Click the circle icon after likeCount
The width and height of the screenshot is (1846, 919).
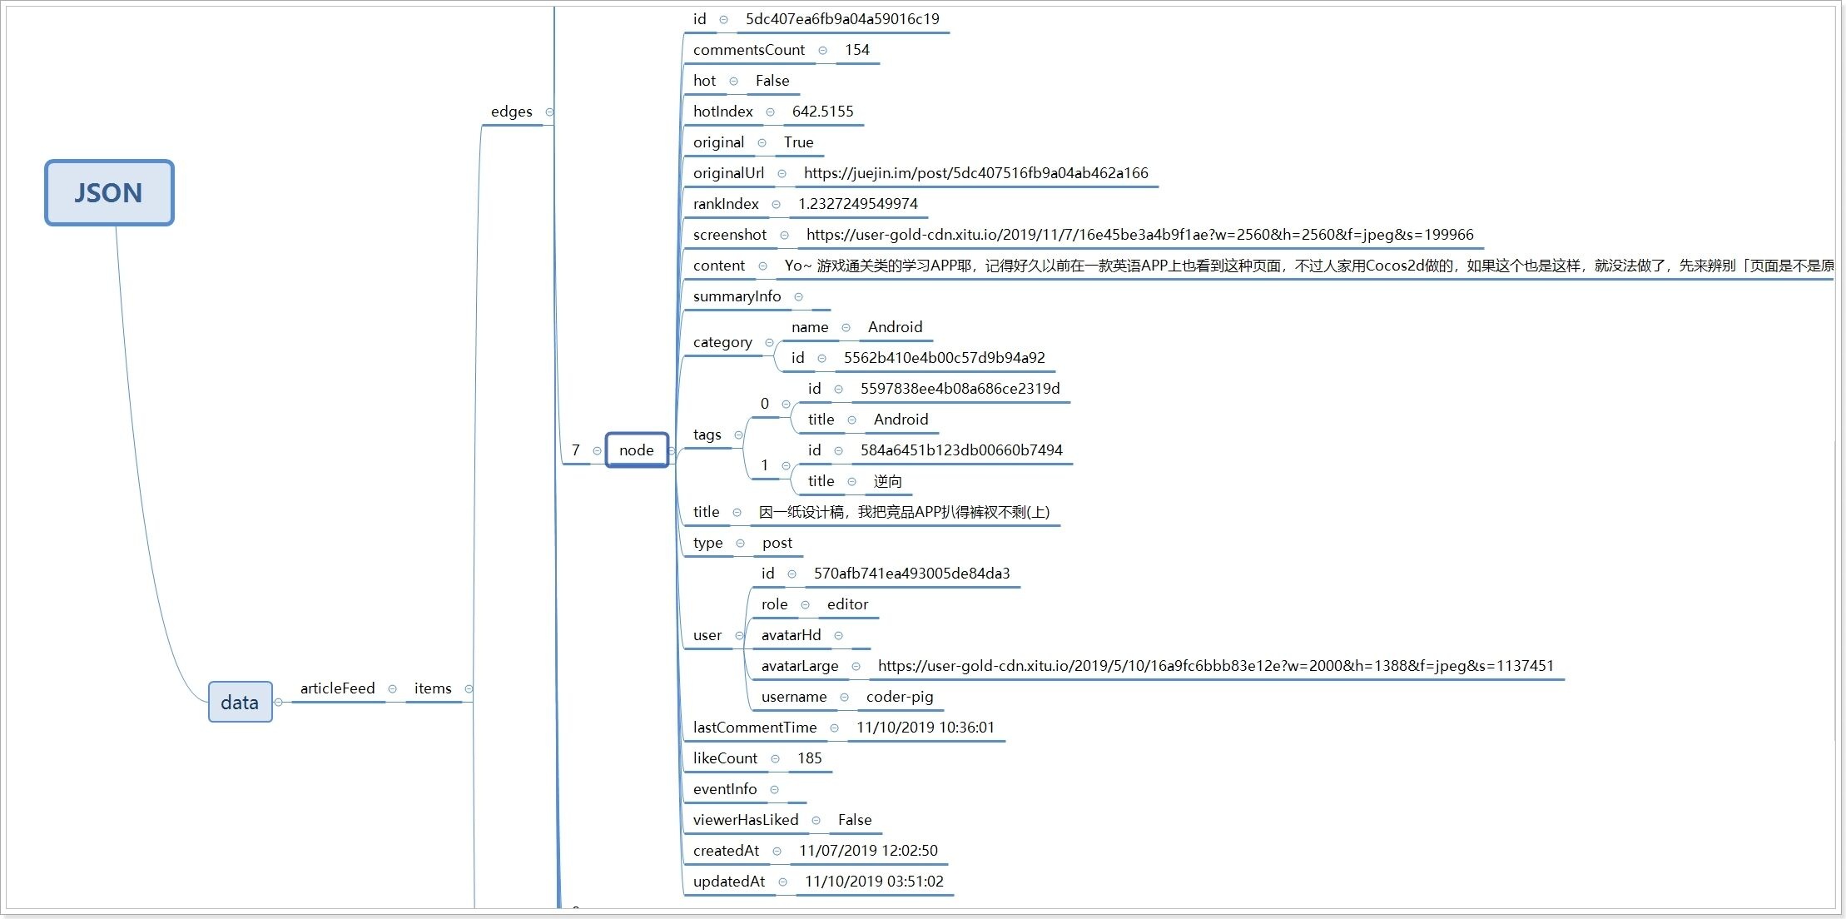tap(775, 759)
